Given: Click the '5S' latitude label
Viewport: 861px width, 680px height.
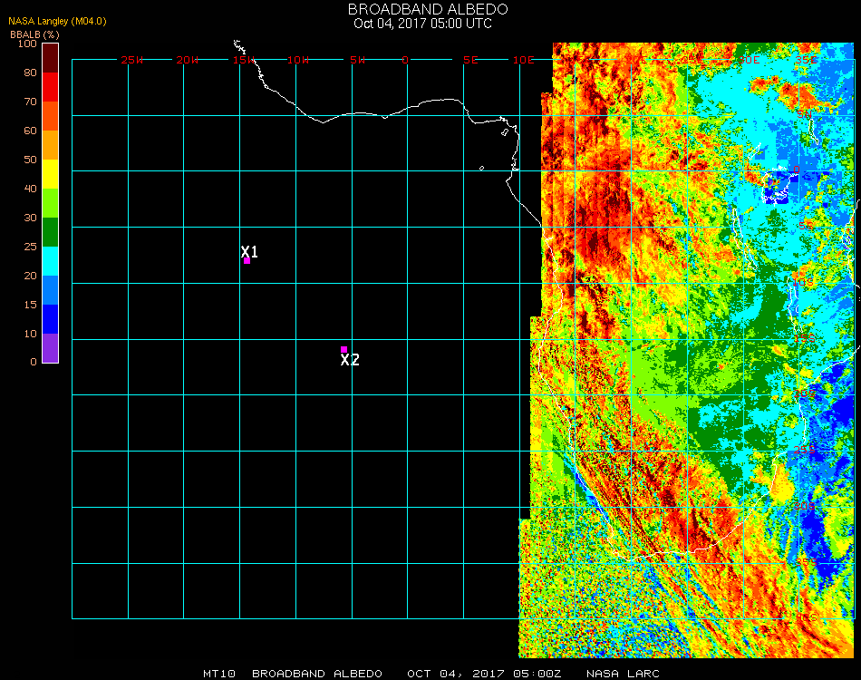Looking at the screenshot, I should pyautogui.click(x=806, y=226).
